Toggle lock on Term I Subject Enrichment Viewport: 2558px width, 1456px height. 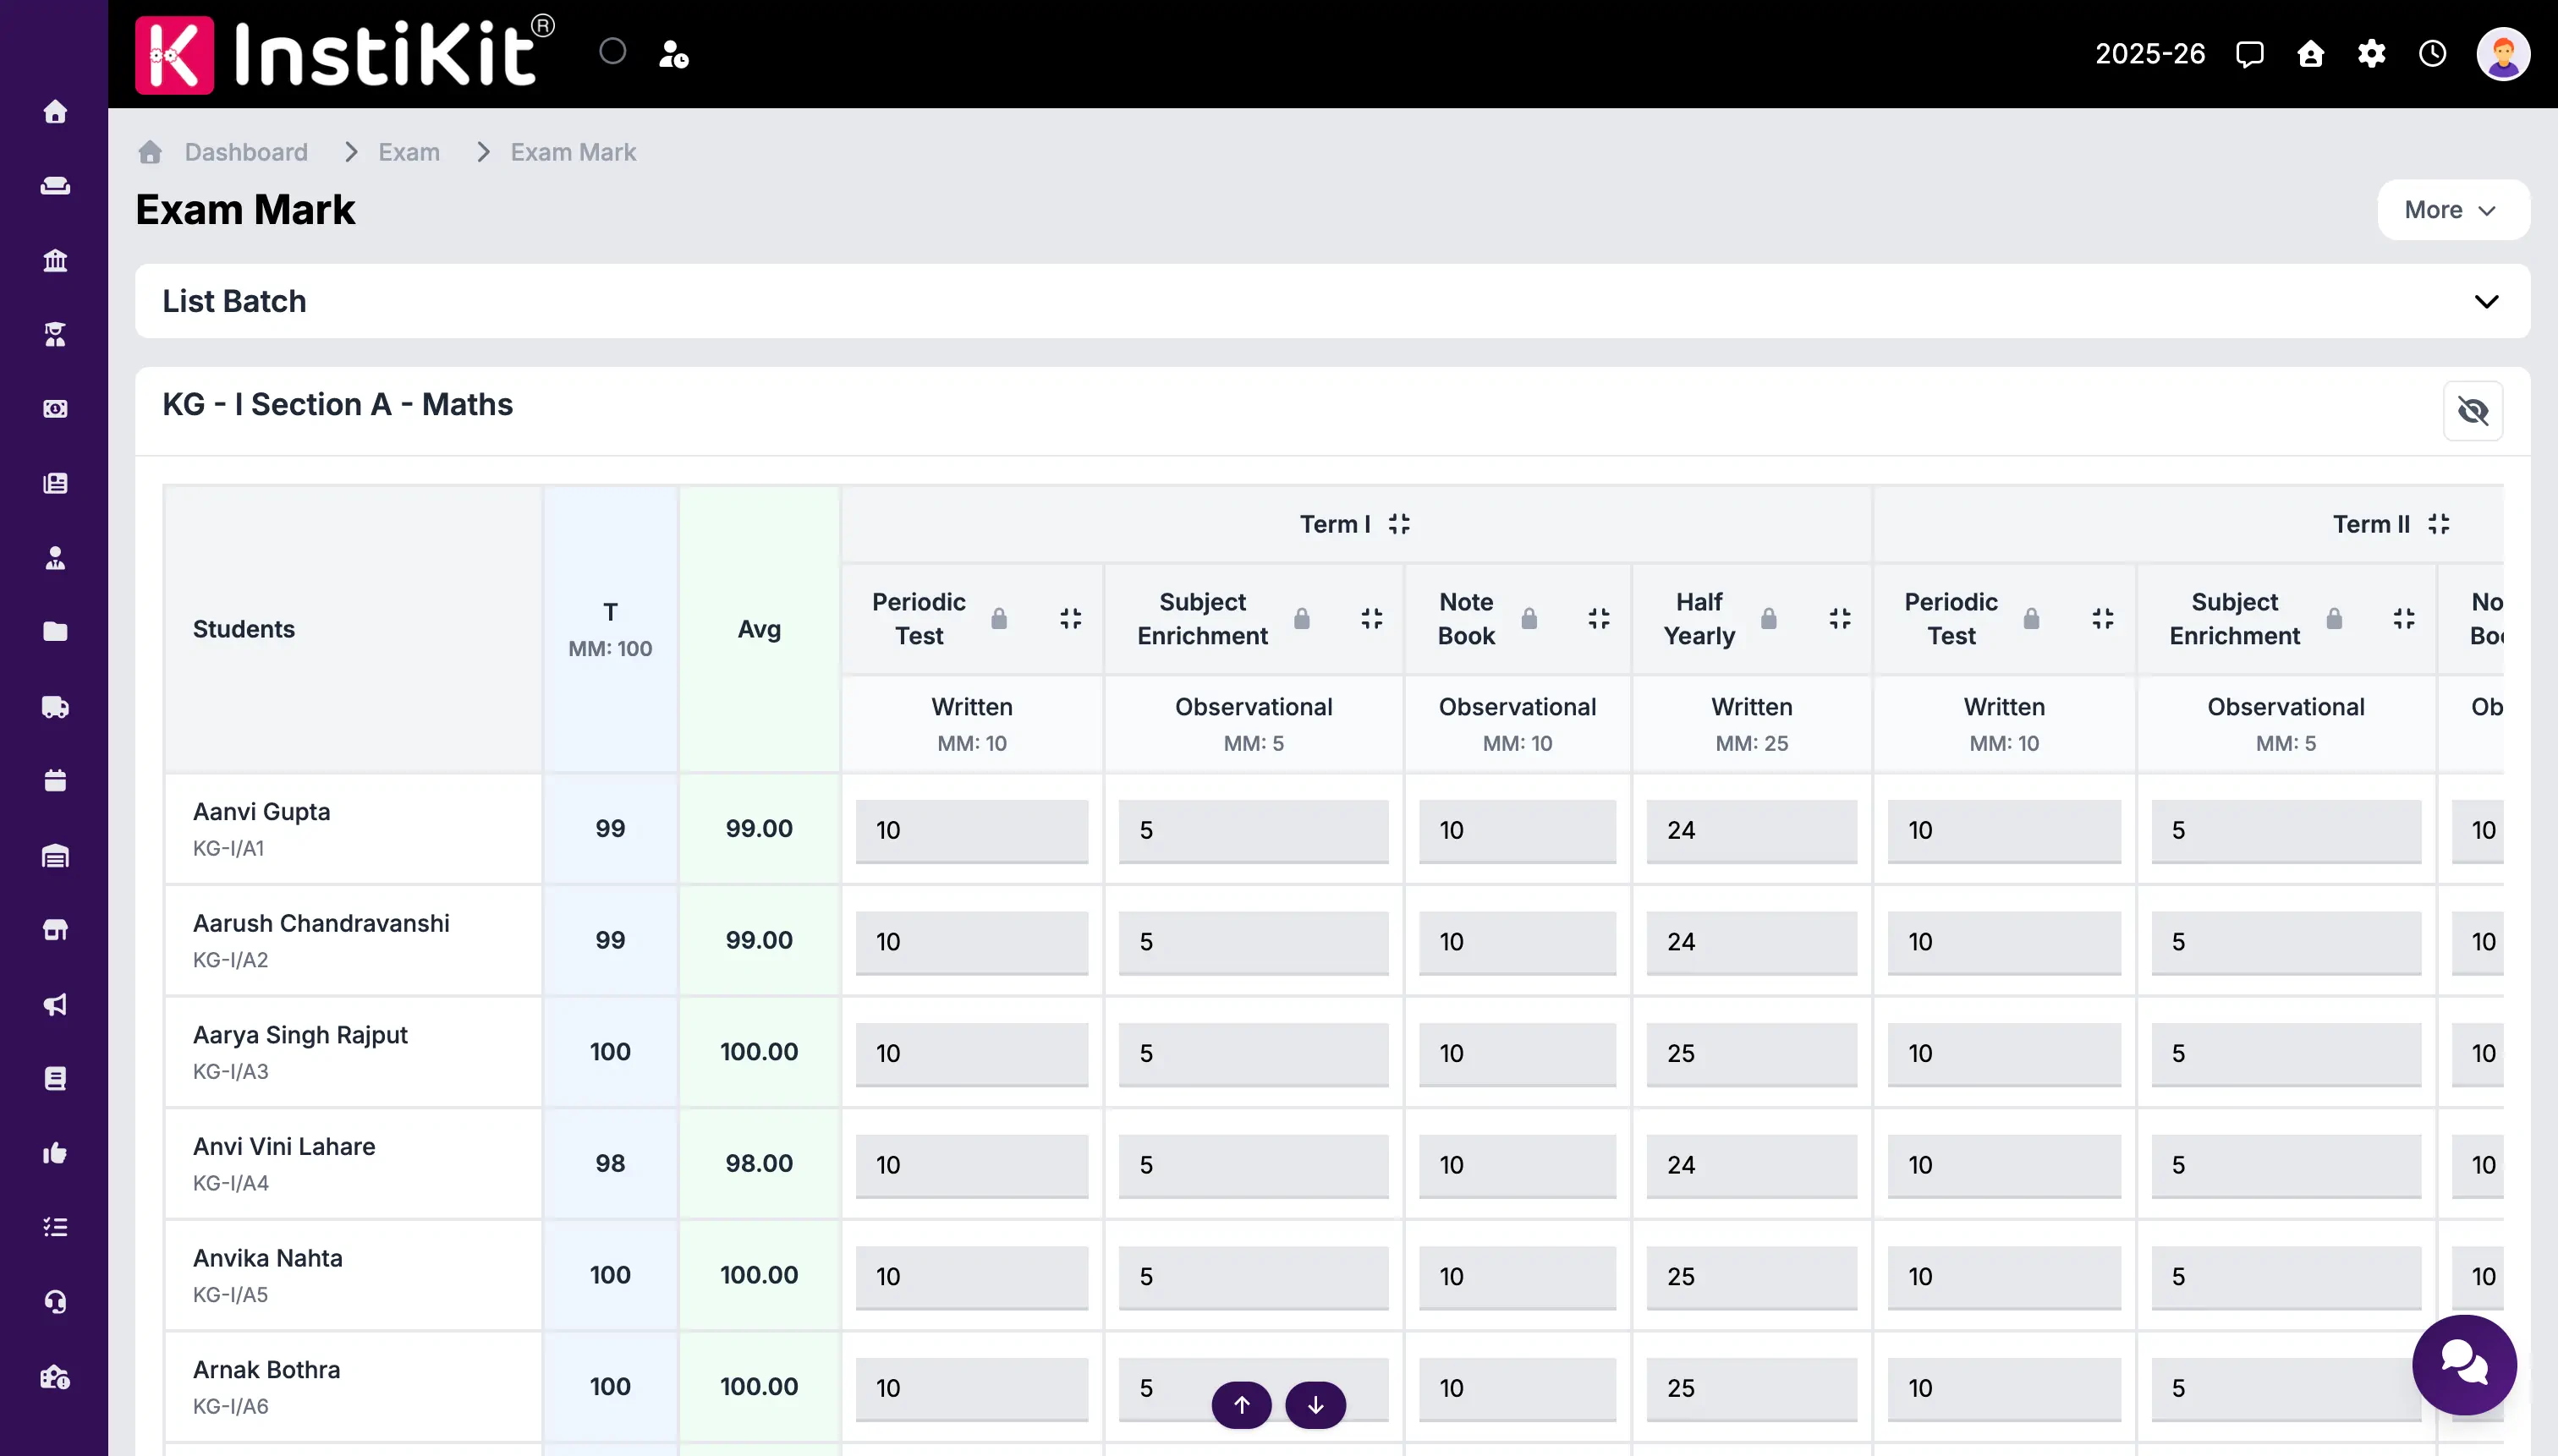coord(1302,619)
